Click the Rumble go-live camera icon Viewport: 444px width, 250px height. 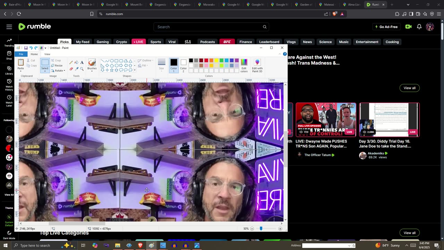408,27
